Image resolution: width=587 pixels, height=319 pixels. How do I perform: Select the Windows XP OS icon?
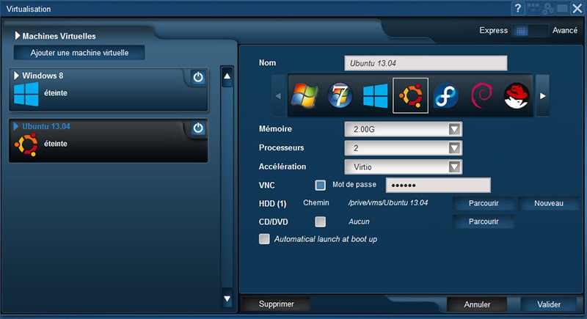coord(305,96)
